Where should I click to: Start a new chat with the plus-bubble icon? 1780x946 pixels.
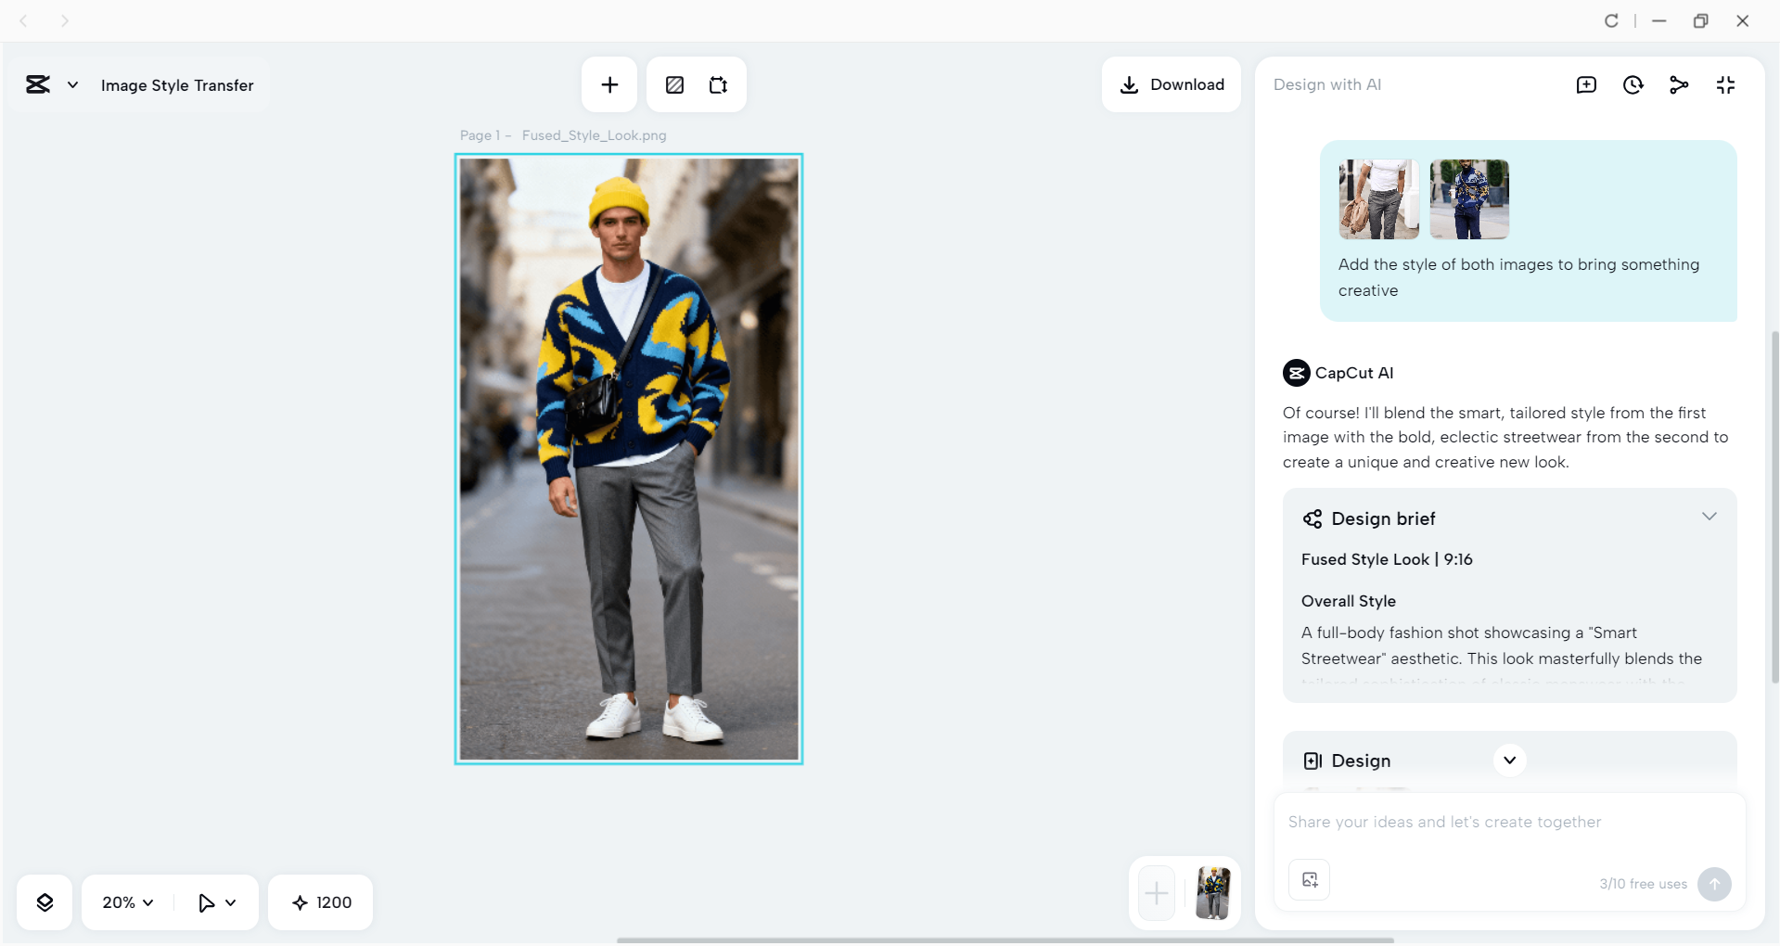[x=1586, y=85]
